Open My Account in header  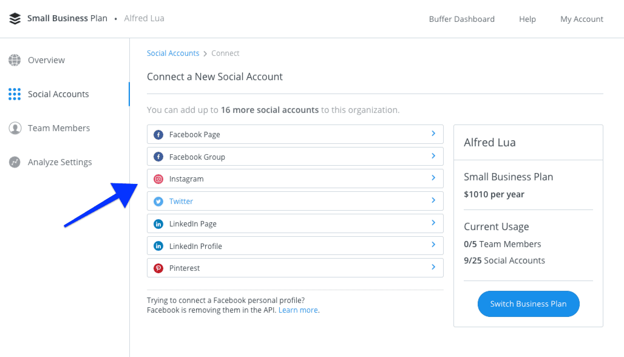[582, 19]
